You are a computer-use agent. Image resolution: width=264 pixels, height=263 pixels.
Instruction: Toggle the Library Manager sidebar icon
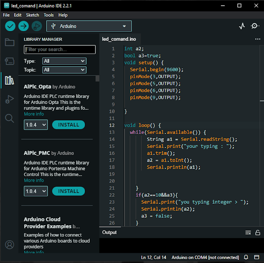[x=9, y=80]
